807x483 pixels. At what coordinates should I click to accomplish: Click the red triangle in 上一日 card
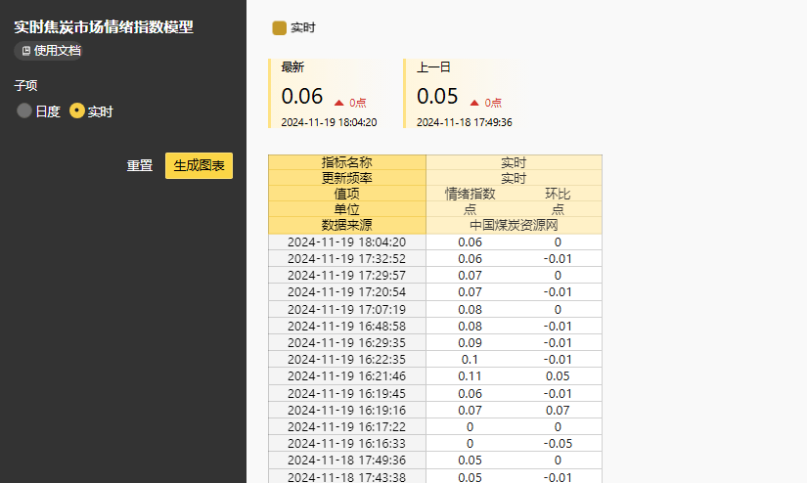click(474, 102)
